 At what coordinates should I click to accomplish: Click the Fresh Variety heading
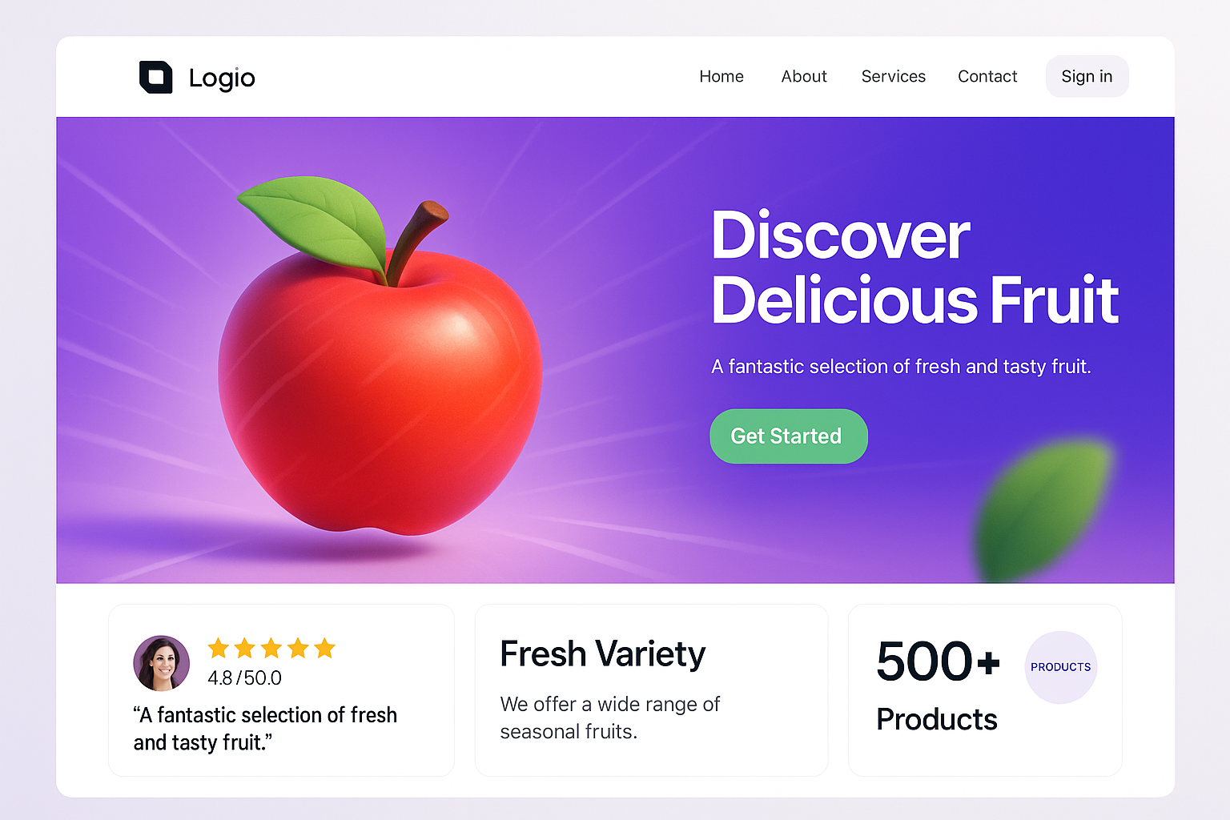[603, 653]
